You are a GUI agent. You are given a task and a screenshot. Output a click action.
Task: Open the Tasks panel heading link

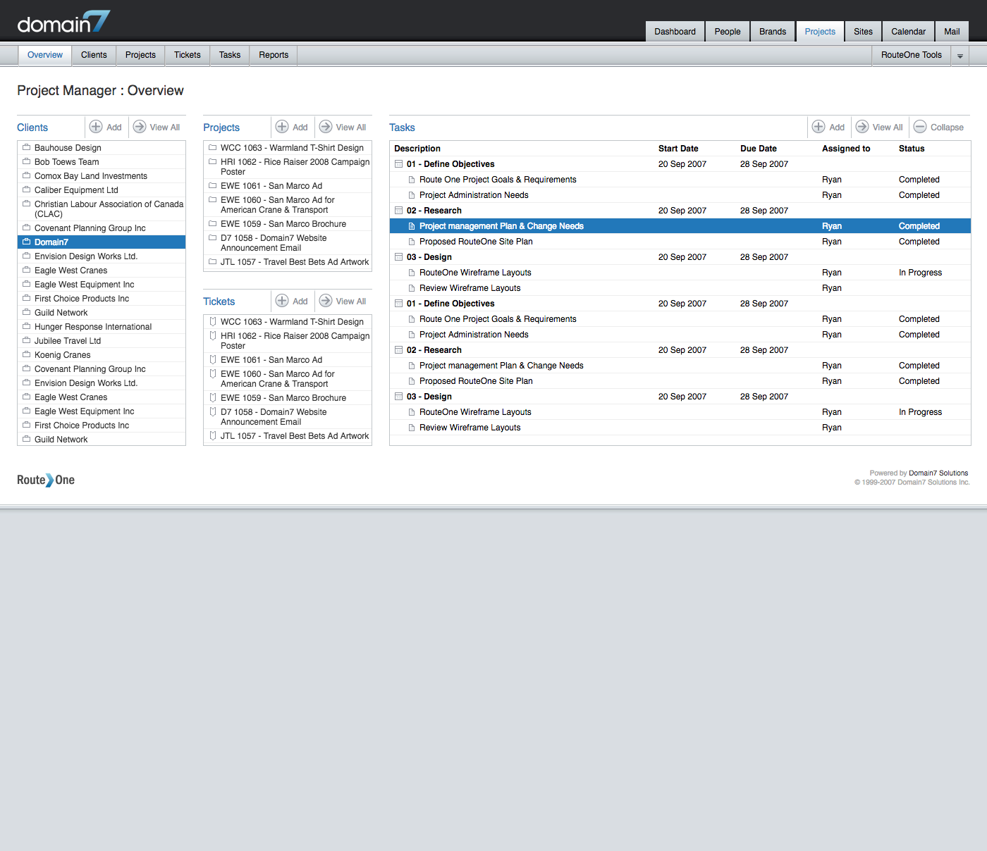pos(402,128)
